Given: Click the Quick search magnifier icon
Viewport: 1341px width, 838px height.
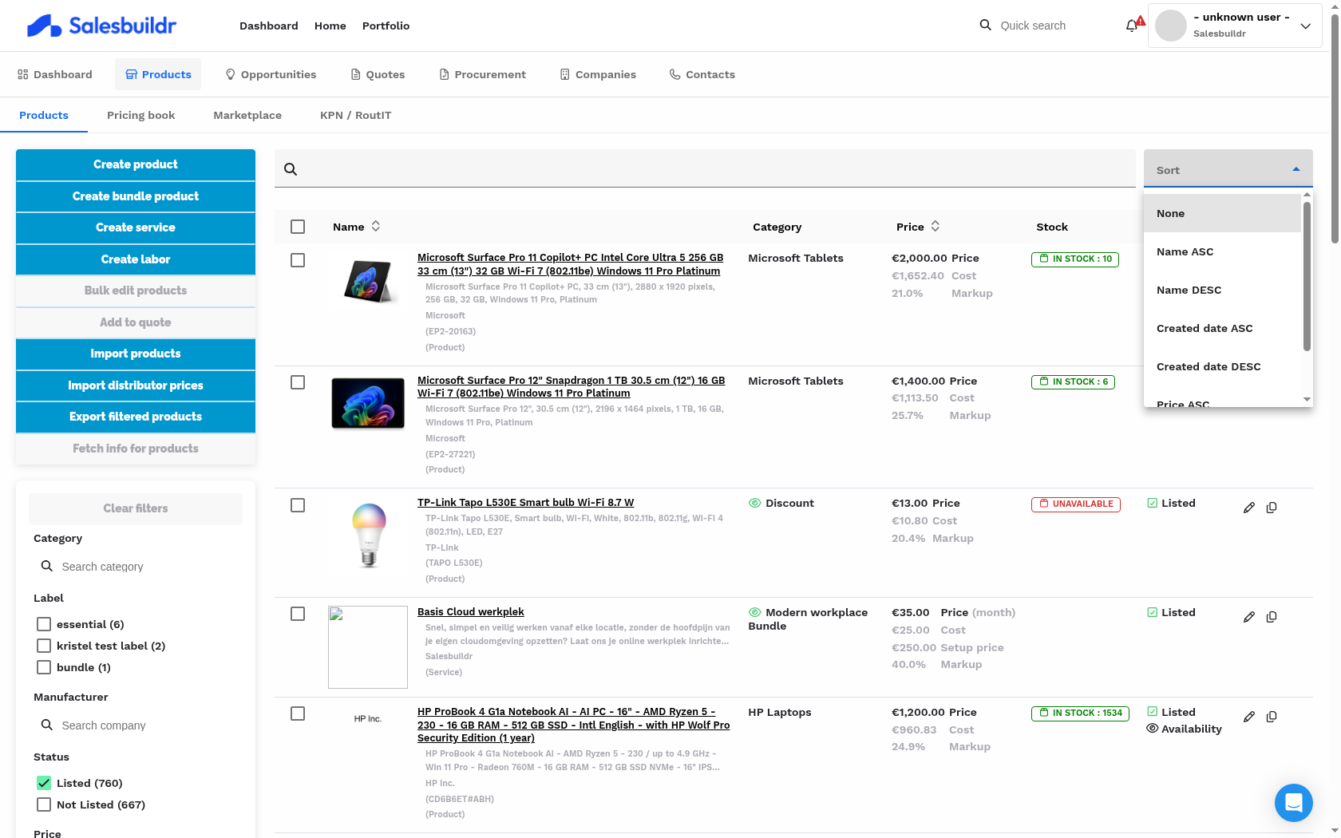Looking at the screenshot, I should (986, 25).
